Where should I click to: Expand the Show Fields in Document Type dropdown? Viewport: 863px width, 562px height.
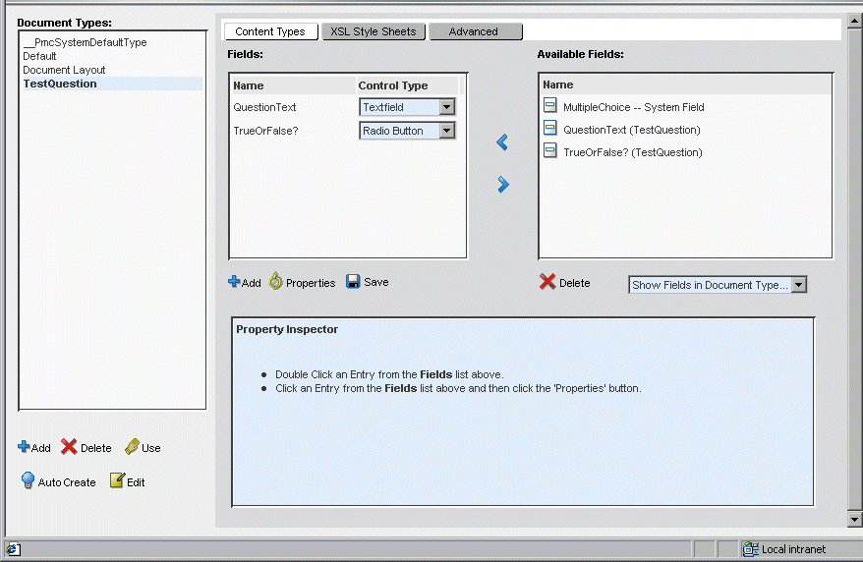(x=798, y=285)
